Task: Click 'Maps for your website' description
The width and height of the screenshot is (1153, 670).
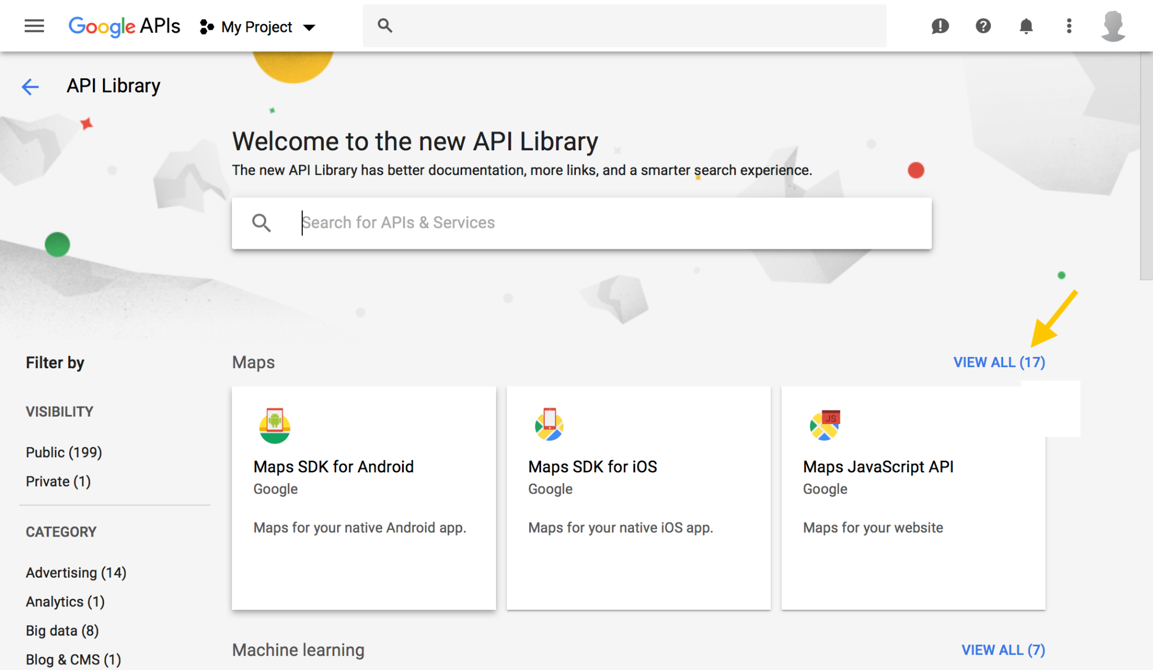Action: click(x=873, y=528)
